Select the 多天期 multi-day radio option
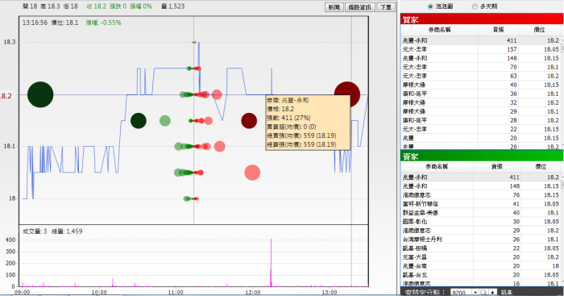Screen dimensions: 564x296 (x=475, y=6)
